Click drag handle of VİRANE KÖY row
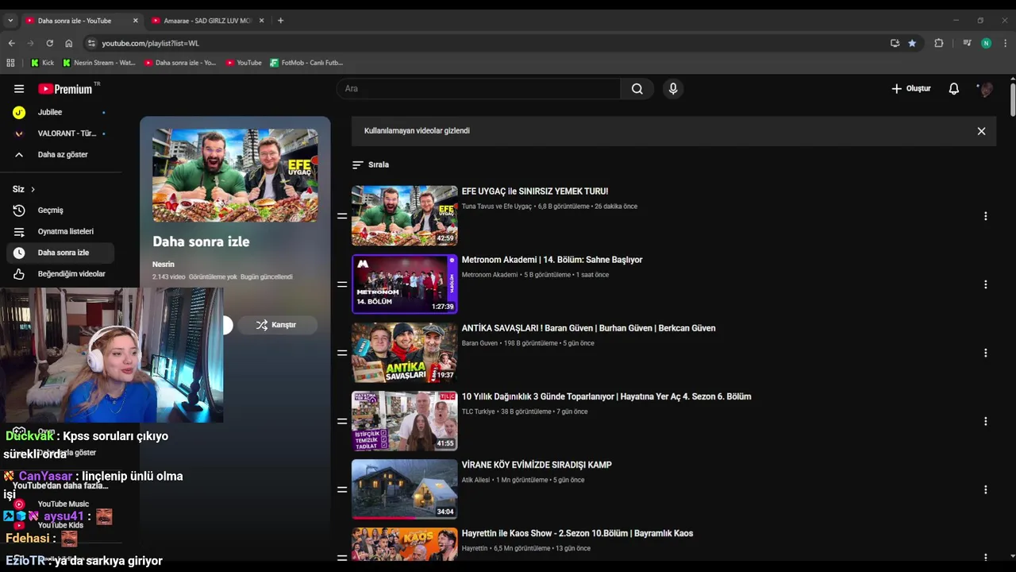The image size is (1016, 572). click(x=342, y=489)
